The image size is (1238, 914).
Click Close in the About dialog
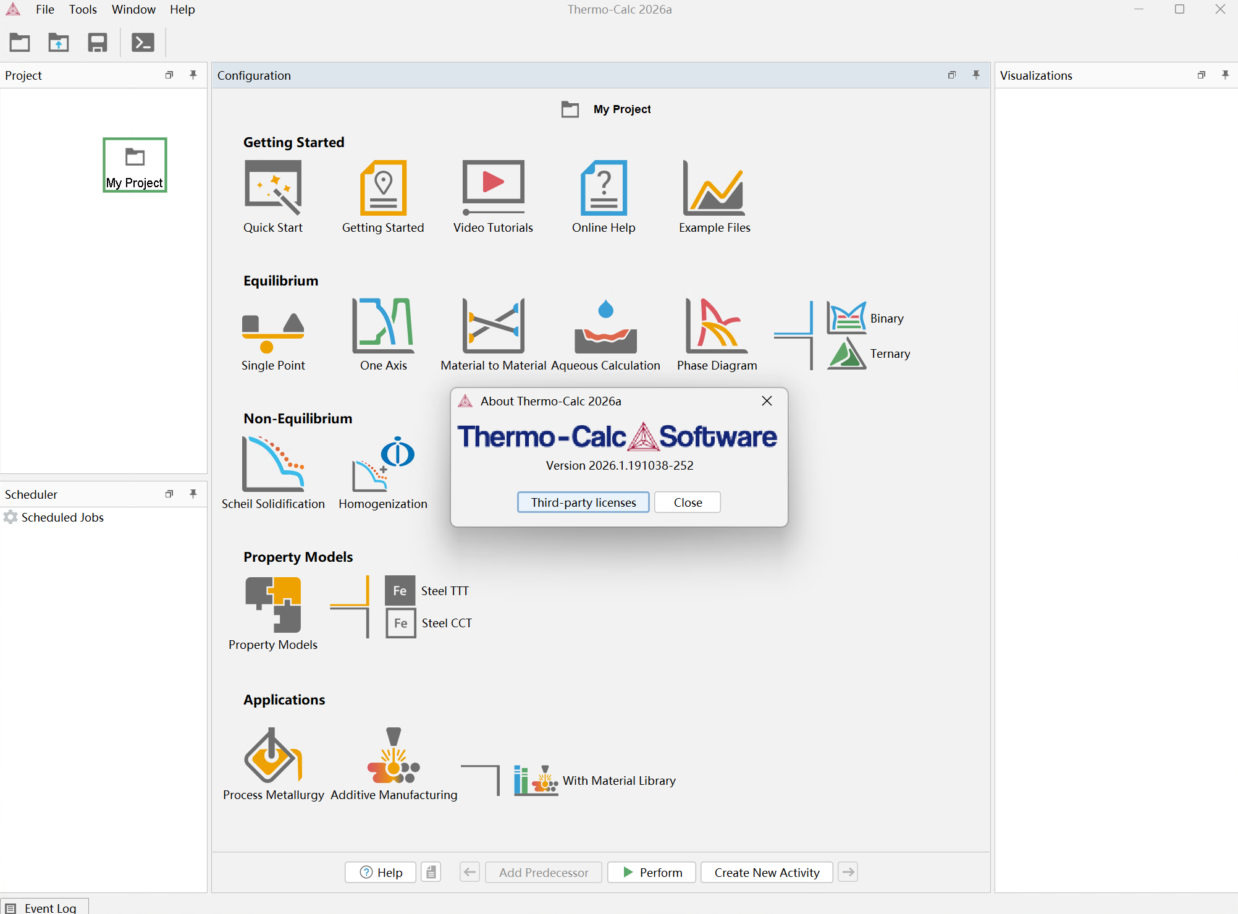point(688,502)
